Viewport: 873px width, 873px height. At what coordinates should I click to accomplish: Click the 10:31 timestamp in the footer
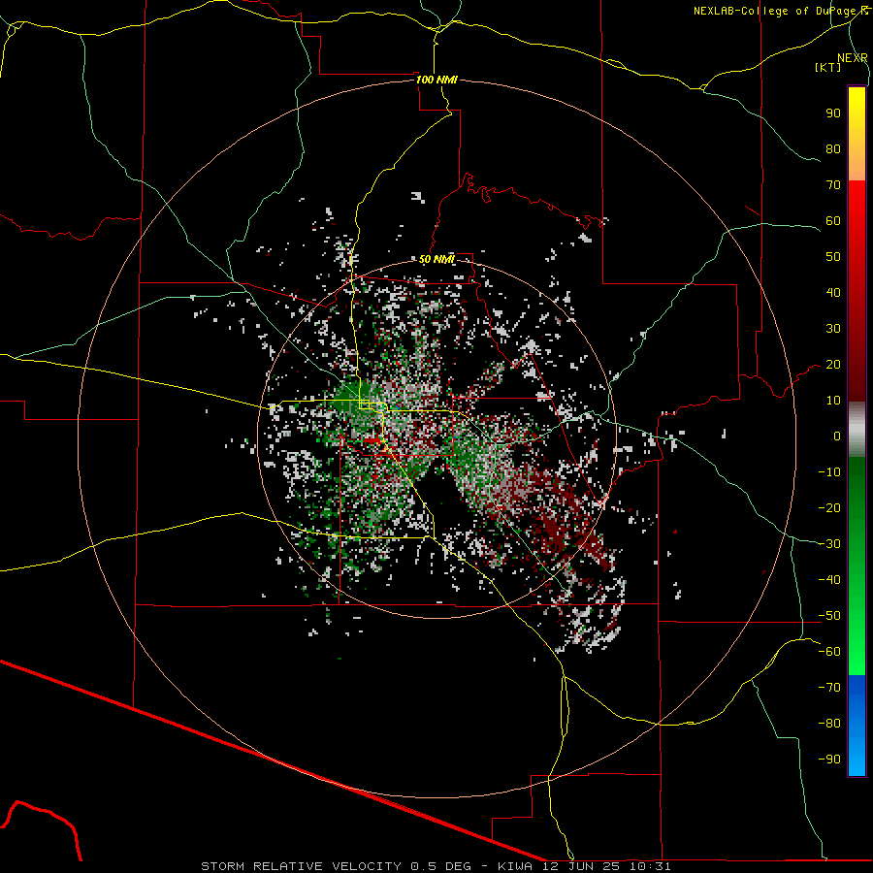tap(650, 866)
